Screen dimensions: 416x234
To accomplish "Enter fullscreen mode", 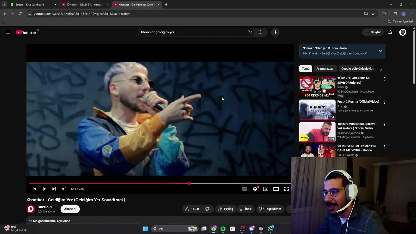I will pyautogui.click(x=286, y=189).
